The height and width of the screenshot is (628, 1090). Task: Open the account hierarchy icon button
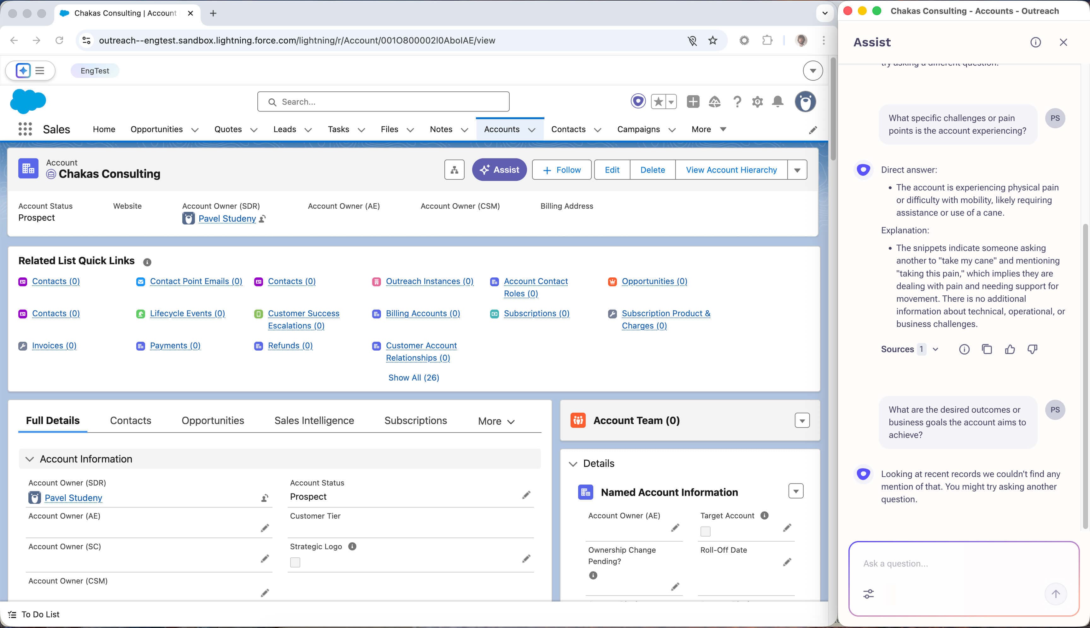point(454,170)
